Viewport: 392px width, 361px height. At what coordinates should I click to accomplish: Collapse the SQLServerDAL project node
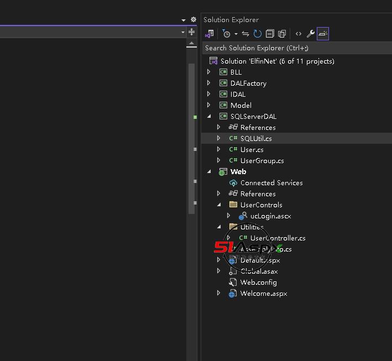209,116
